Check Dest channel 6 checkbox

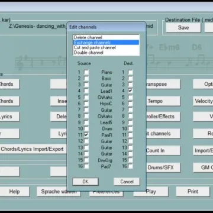pyautogui.click(x=130, y=104)
